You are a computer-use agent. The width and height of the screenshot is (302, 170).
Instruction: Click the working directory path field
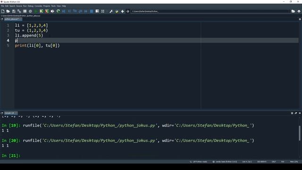coord(210,11)
